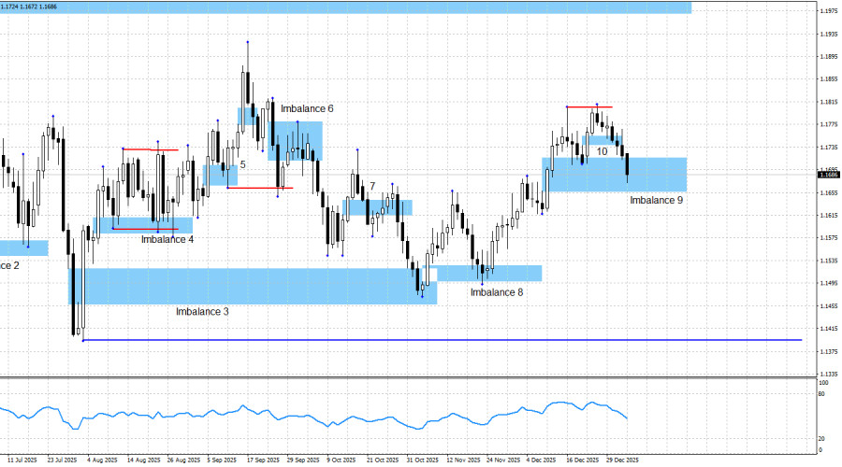Click the Imbalance 3 text label
The image size is (842, 467).
pyautogui.click(x=202, y=311)
